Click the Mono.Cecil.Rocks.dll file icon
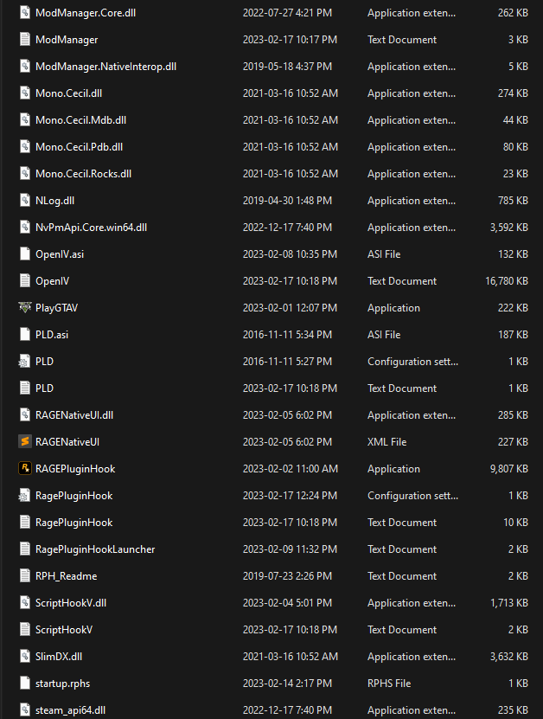 pos(25,173)
